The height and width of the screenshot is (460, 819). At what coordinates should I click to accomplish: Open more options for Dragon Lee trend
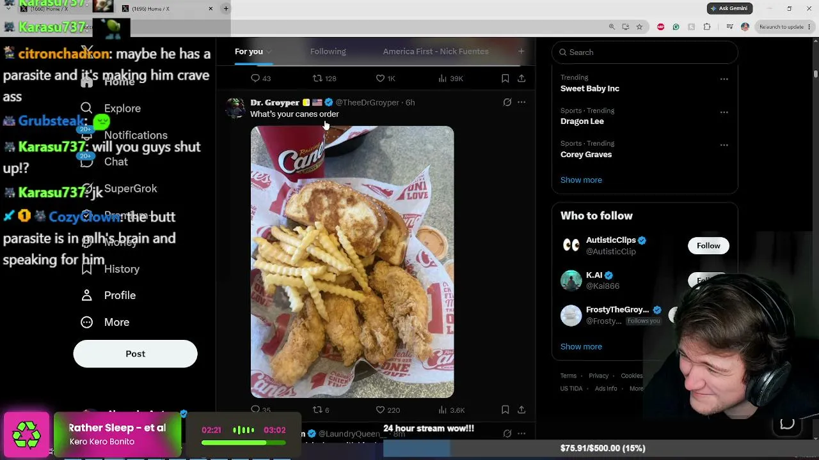tap(724, 112)
